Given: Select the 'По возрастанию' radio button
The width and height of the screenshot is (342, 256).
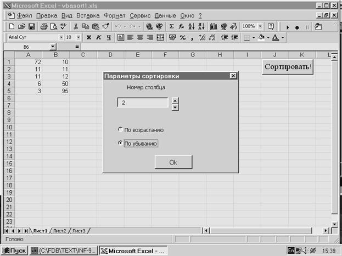Looking at the screenshot, I should tap(121, 130).
